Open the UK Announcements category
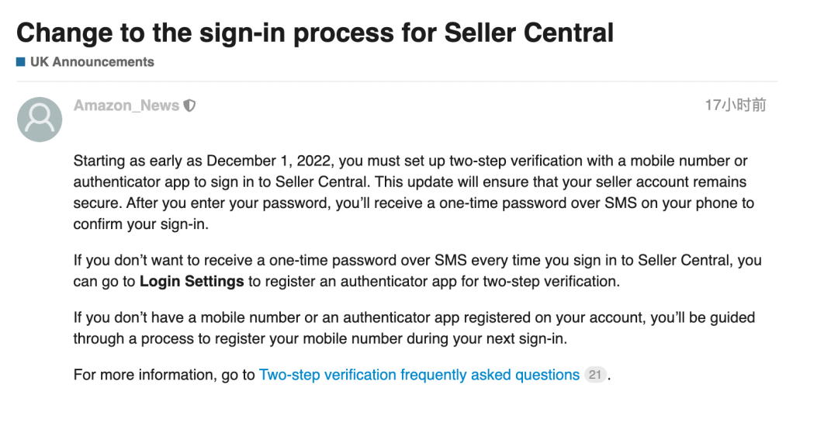838x430 pixels. tap(92, 62)
